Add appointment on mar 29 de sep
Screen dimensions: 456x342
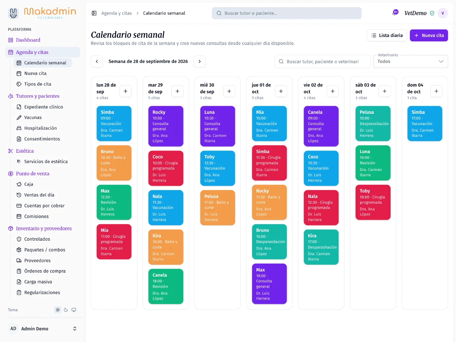pos(177,91)
